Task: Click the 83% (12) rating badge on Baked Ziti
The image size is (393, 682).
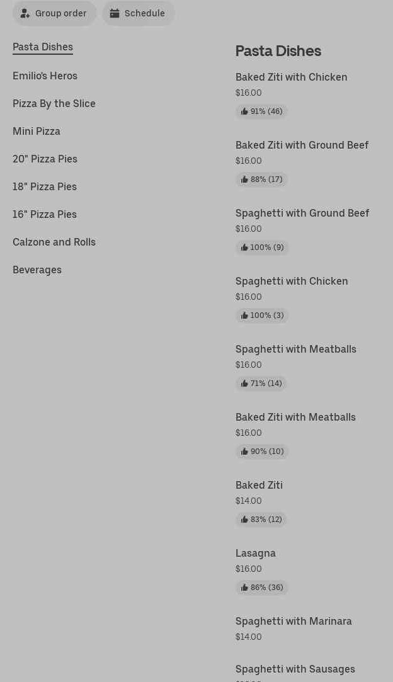Action: pos(261,520)
